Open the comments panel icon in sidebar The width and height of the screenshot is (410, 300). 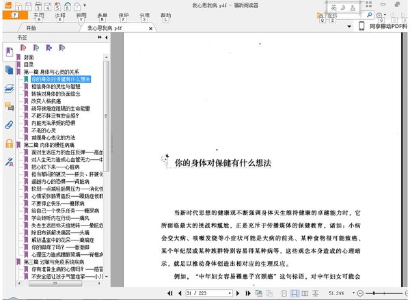point(9,107)
